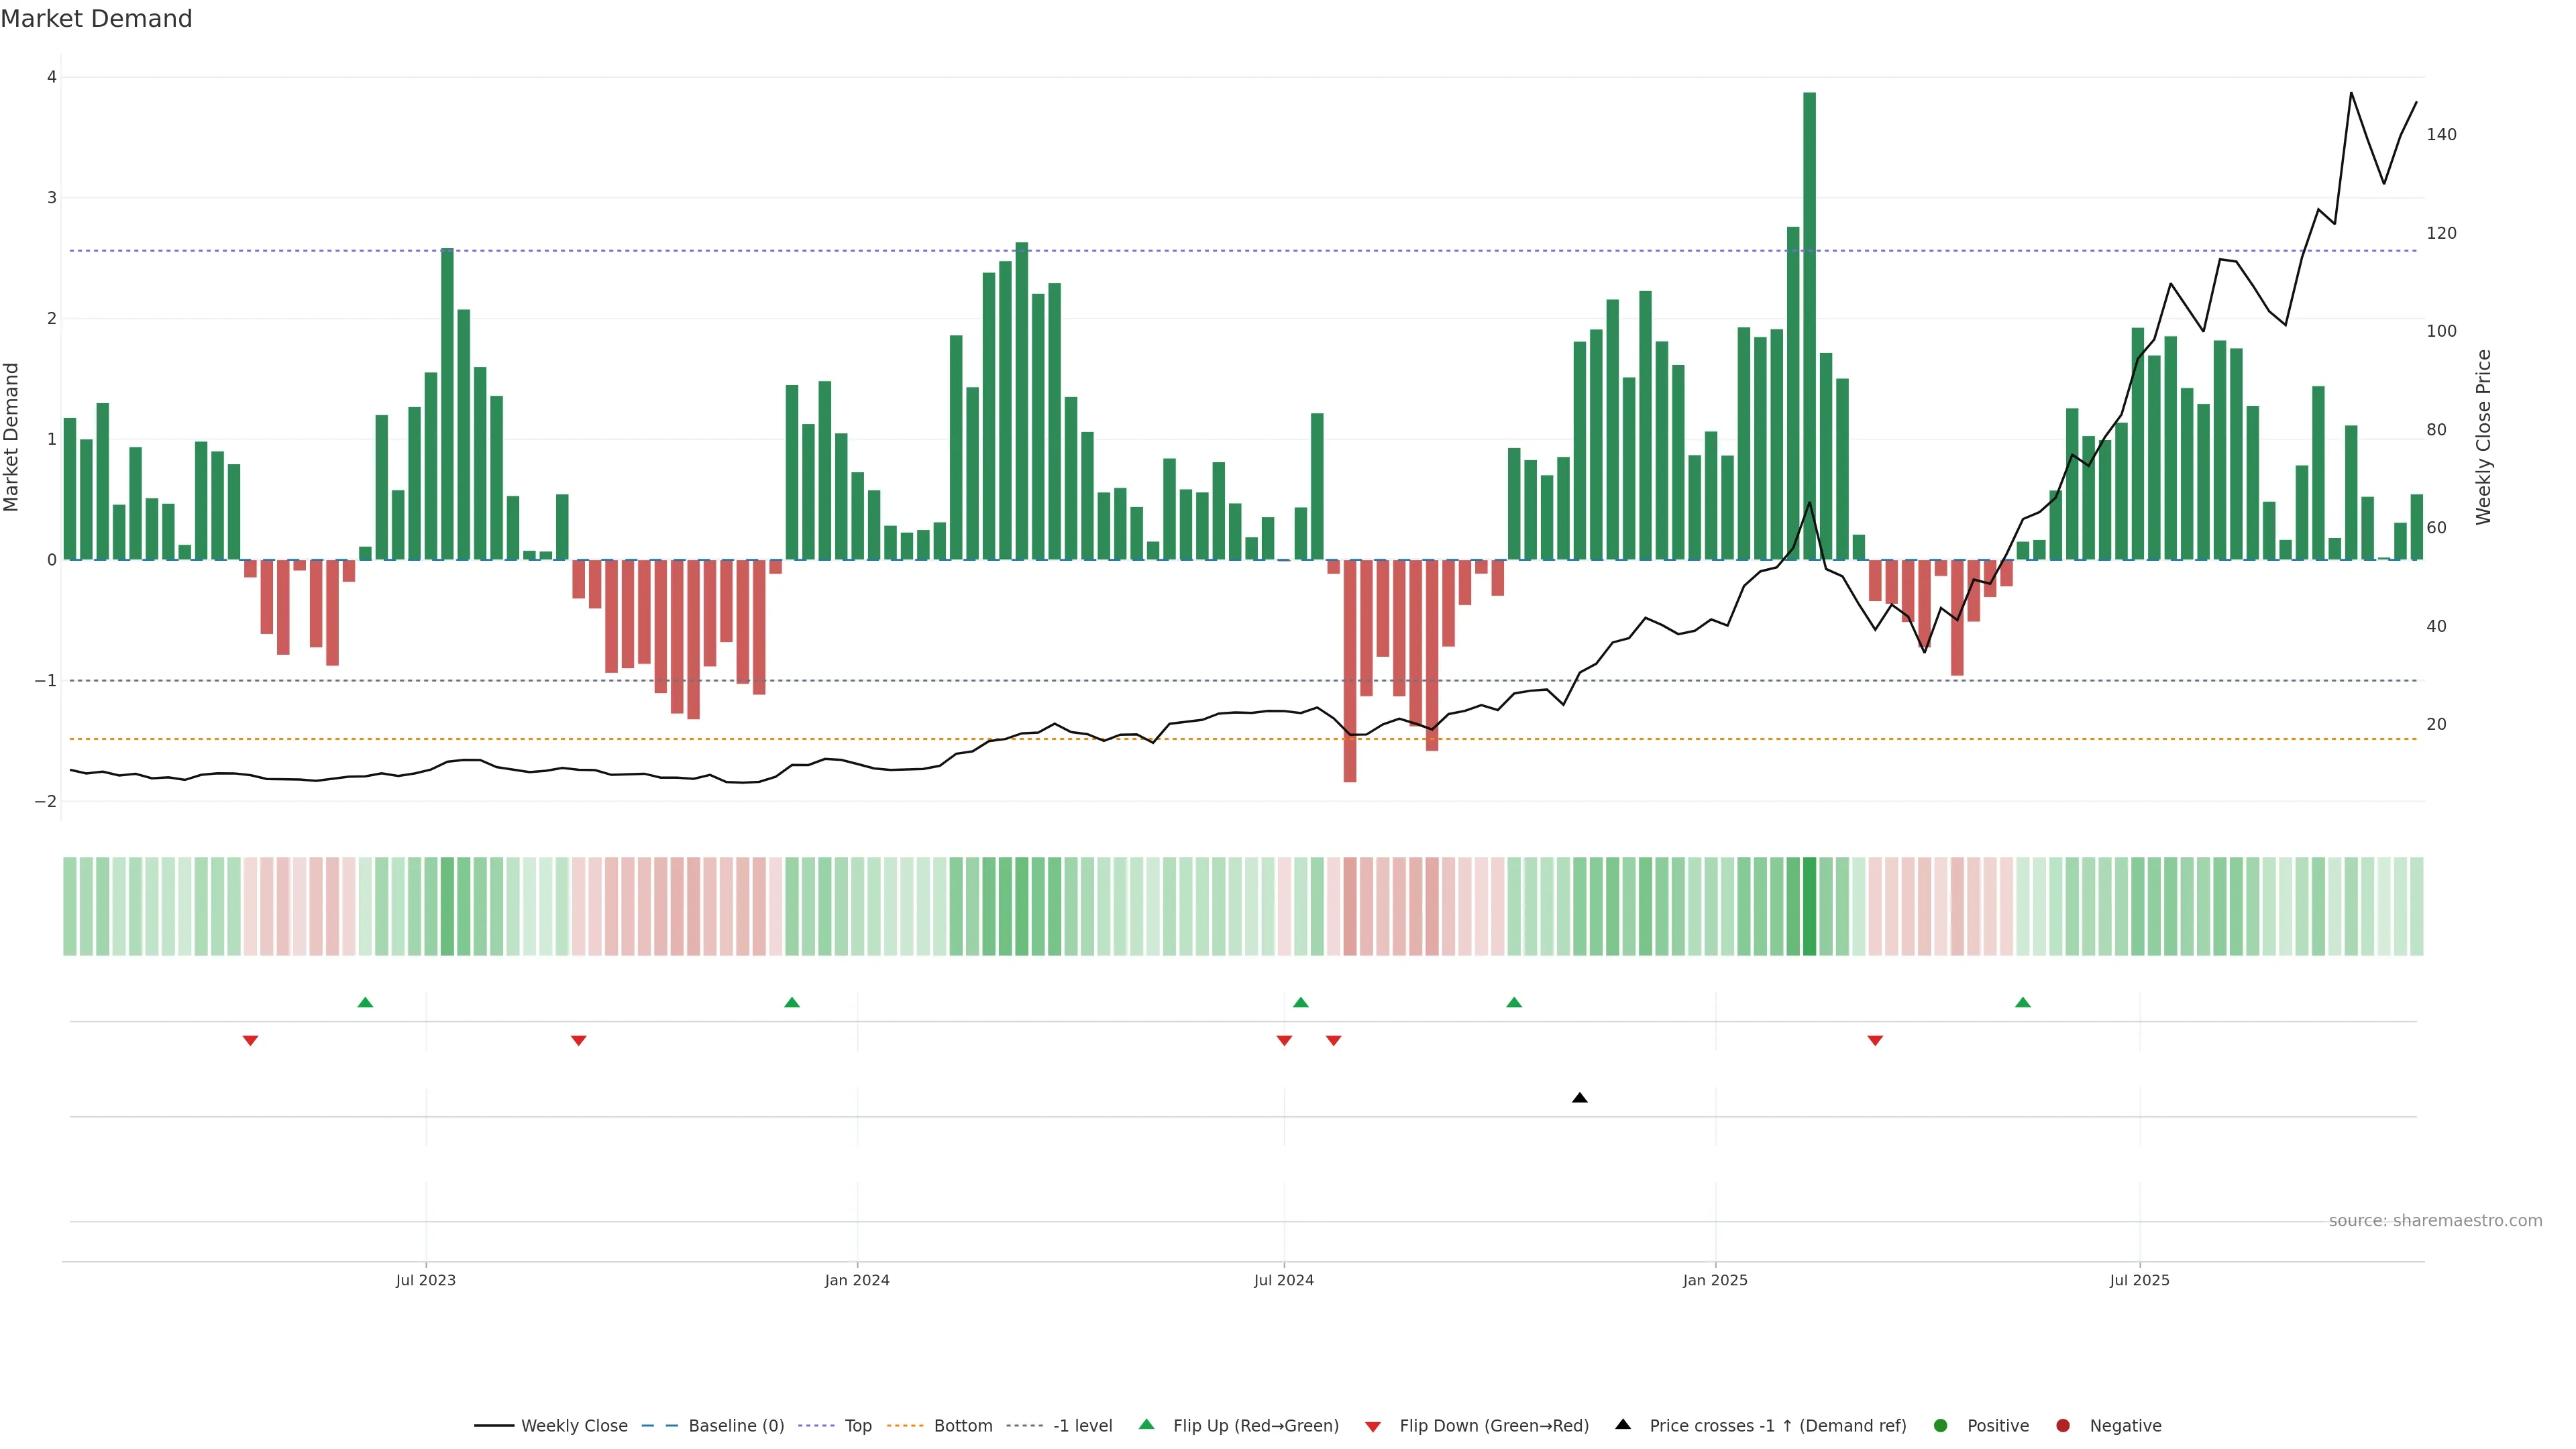Hide the Top dotted line via legend
This screenshot has height=1449, width=2576.
pos(857,1426)
